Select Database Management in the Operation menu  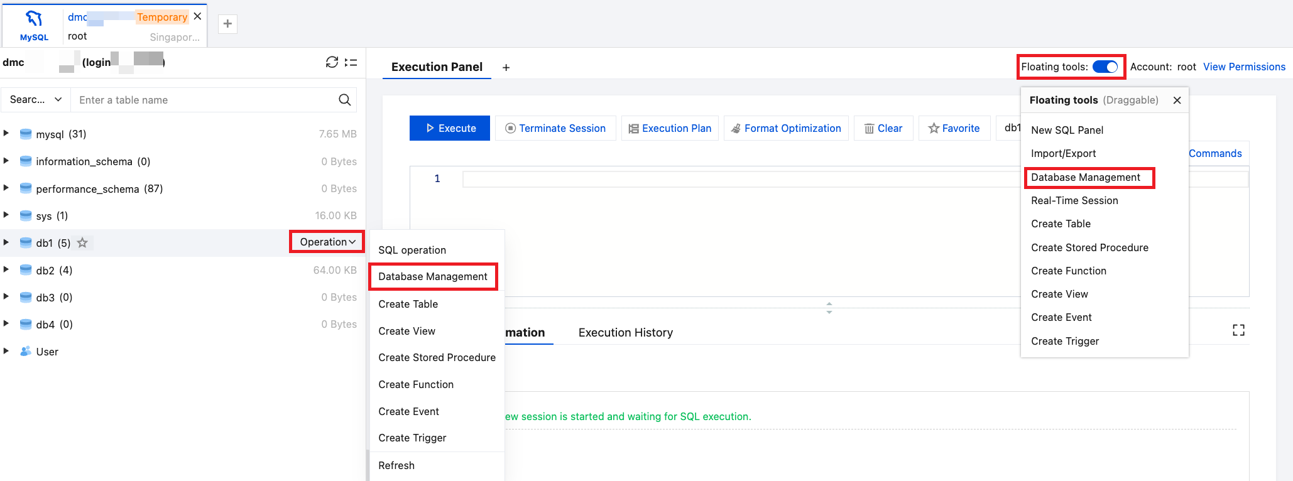(x=433, y=277)
